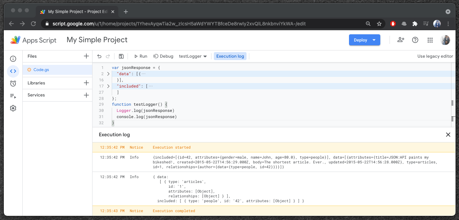Open the Project Settings gear icon
The image size is (459, 220).
pos(13,108)
